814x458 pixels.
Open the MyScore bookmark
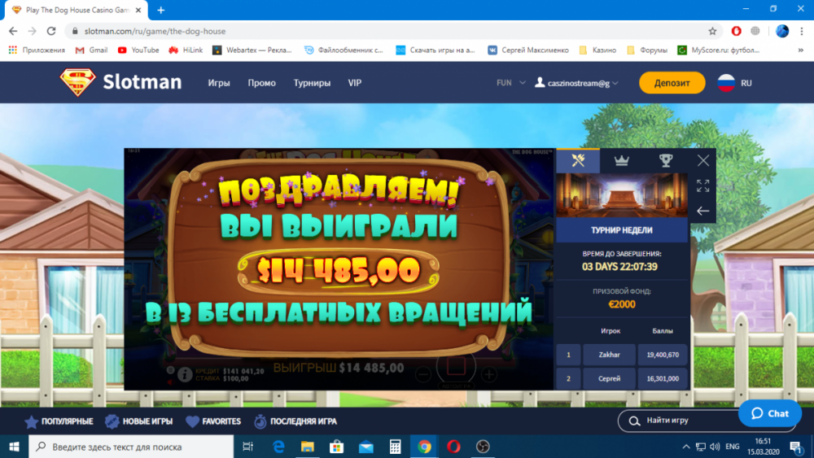click(719, 50)
